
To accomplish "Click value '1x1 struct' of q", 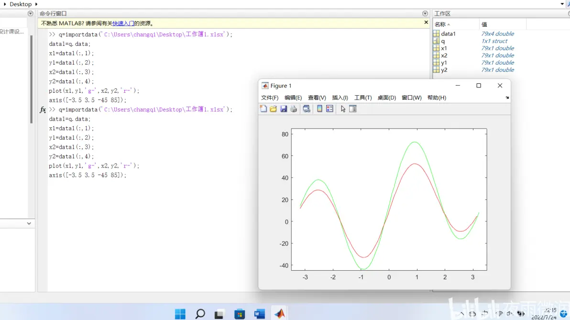I will pyautogui.click(x=494, y=41).
